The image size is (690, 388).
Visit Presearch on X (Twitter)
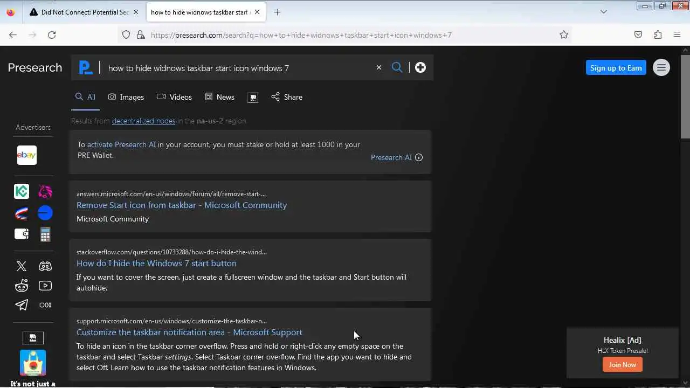(x=22, y=266)
